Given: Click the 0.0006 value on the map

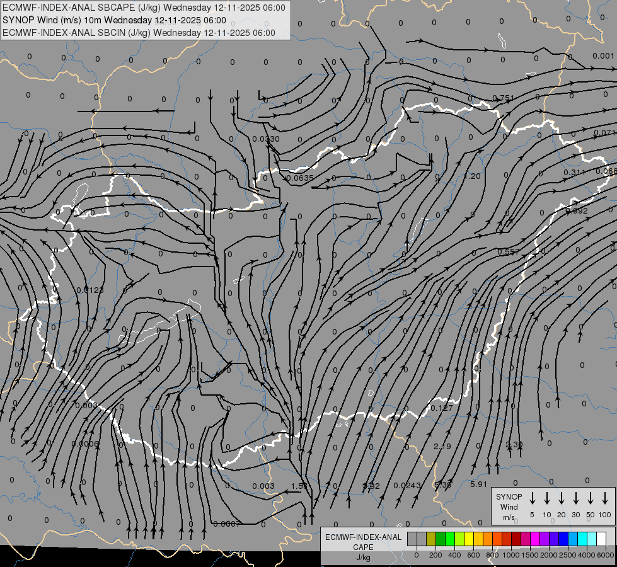Looking at the screenshot, I should (85, 444).
